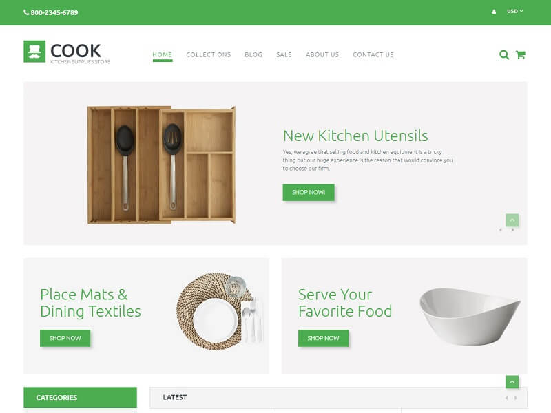Image resolution: width=551 pixels, height=413 pixels.
Task: Click the user account icon
Action: tap(494, 12)
